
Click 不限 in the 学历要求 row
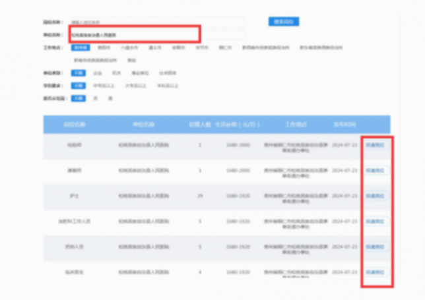[x=78, y=86]
